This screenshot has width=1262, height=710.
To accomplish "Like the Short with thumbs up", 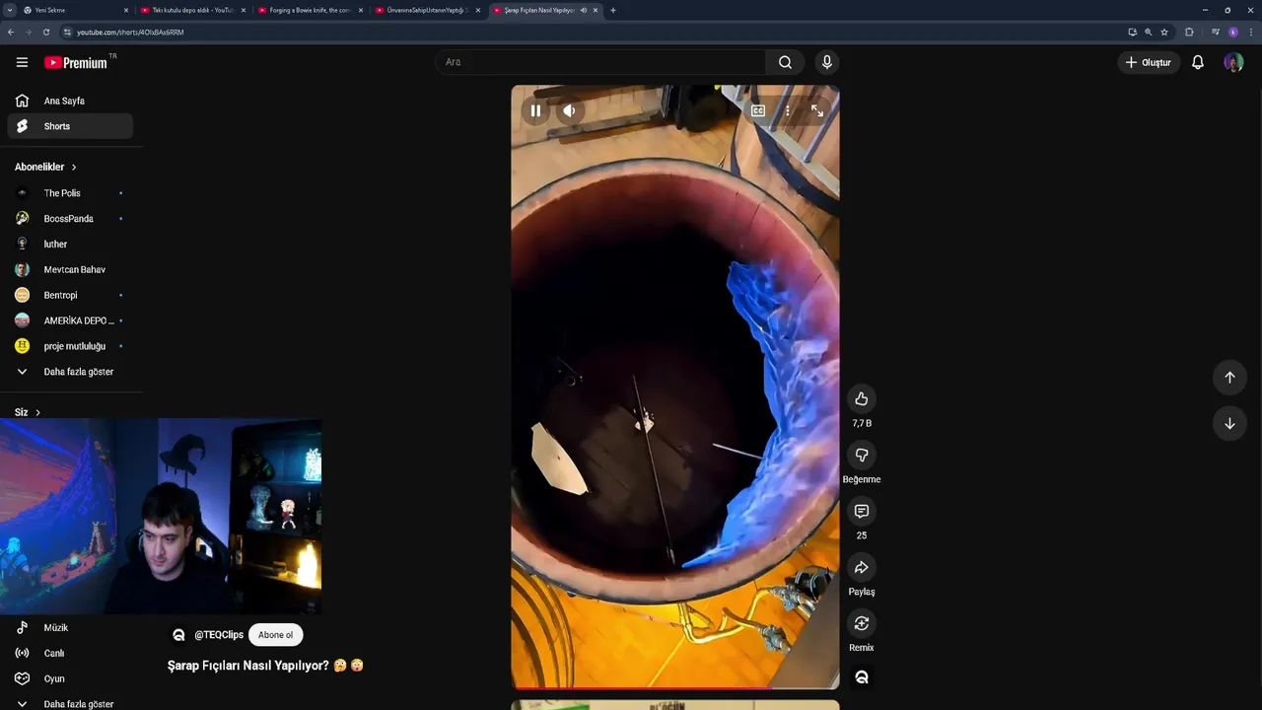I will coord(862,398).
